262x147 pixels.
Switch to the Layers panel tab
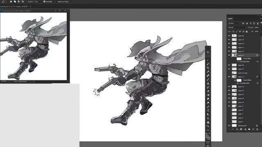coord(230,18)
